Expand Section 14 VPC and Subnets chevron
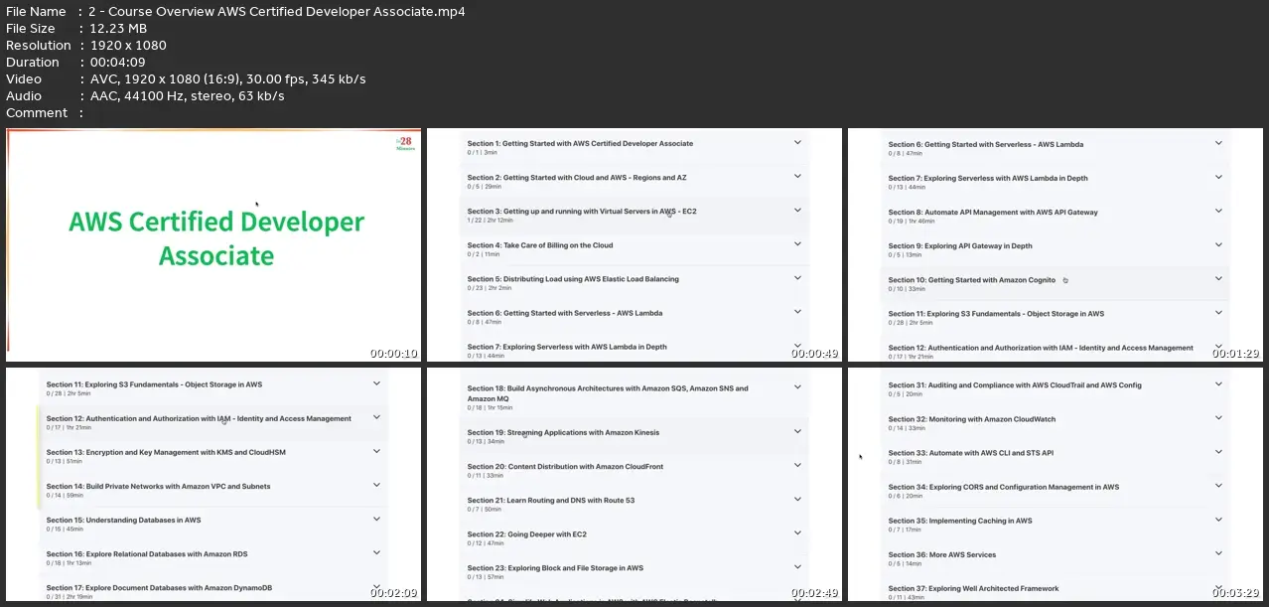This screenshot has width=1269, height=607. click(376, 485)
